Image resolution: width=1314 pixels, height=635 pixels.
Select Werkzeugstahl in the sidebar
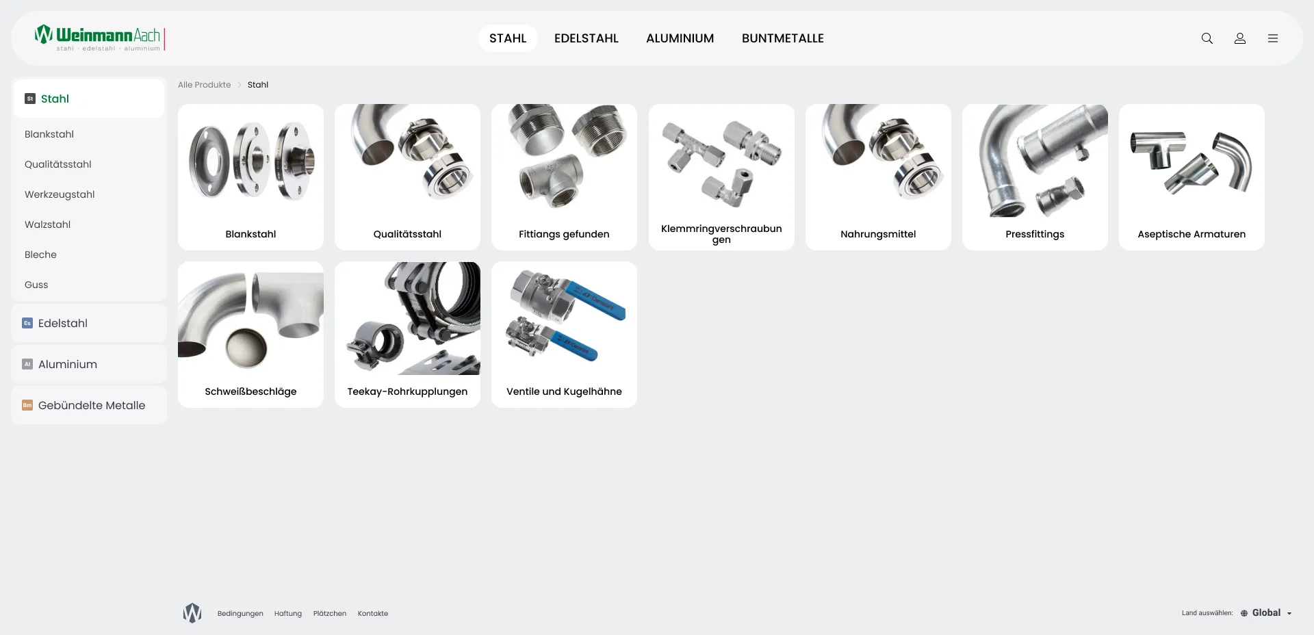(60, 194)
